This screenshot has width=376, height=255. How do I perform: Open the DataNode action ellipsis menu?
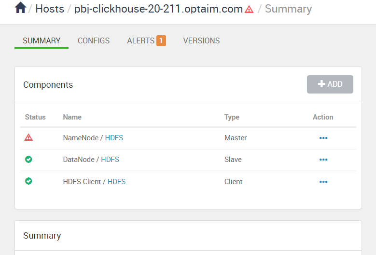[323, 160]
